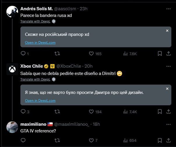Reply to Andrés Solís M.'s tweet

pos(23,54)
